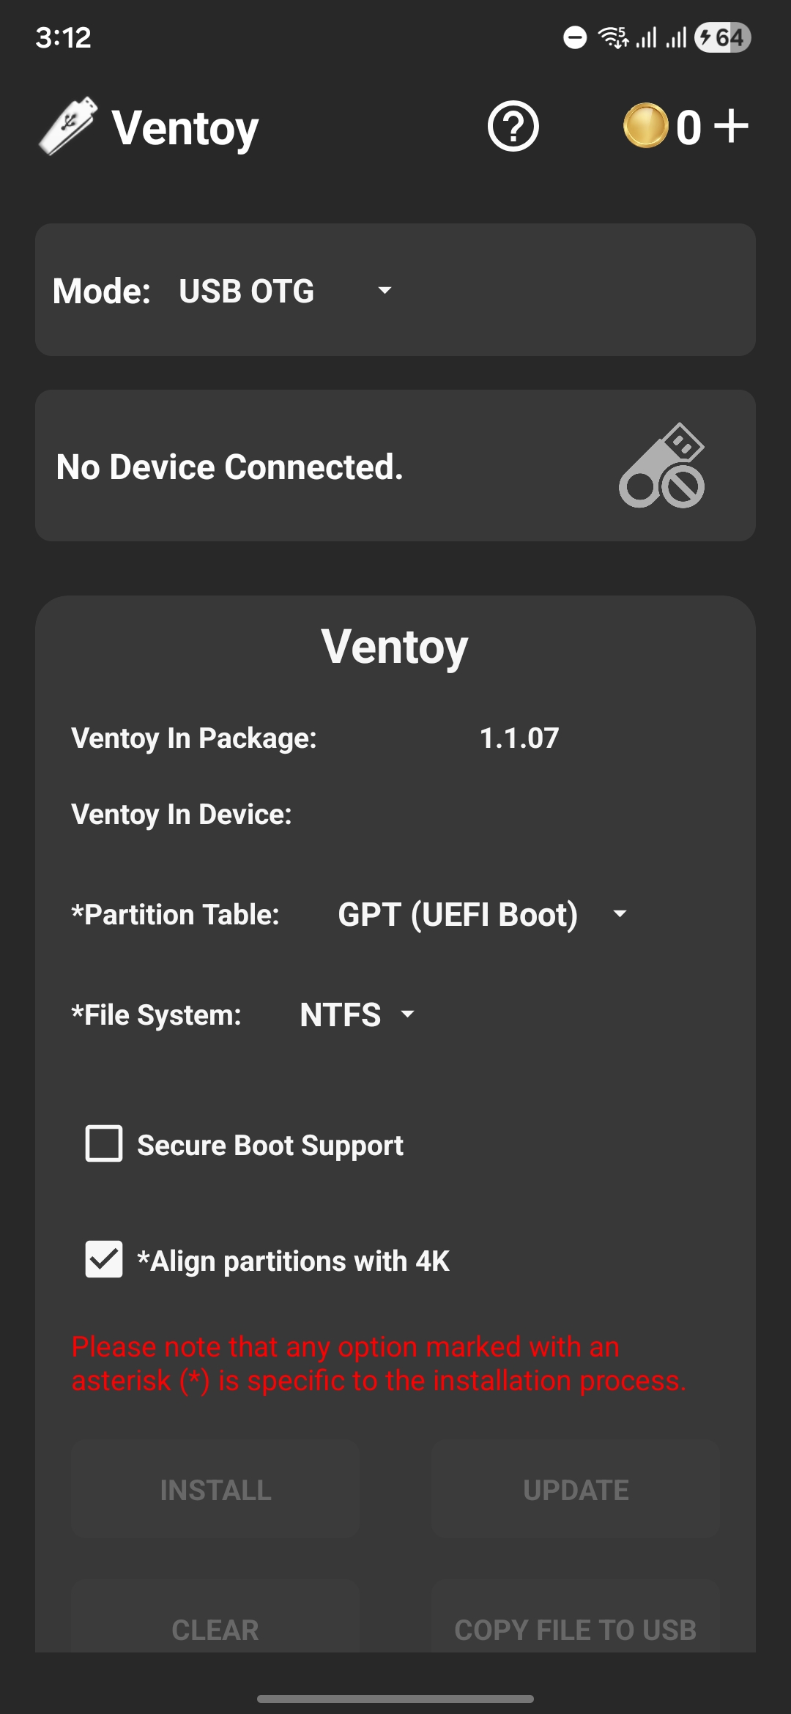
Task: Tap the battery indicator in status bar
Action: 723,37
